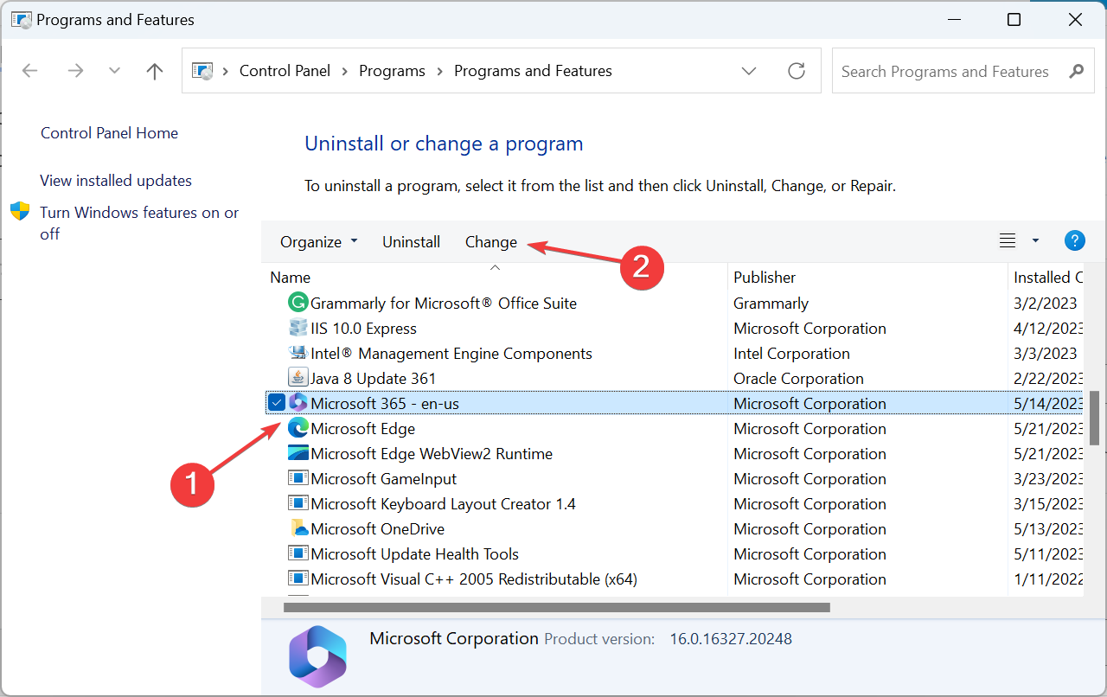The height and width of the screenshot is (697, 1107).
Task: Select the IIS 10.0 Express icon
Action: pos(298,328)
